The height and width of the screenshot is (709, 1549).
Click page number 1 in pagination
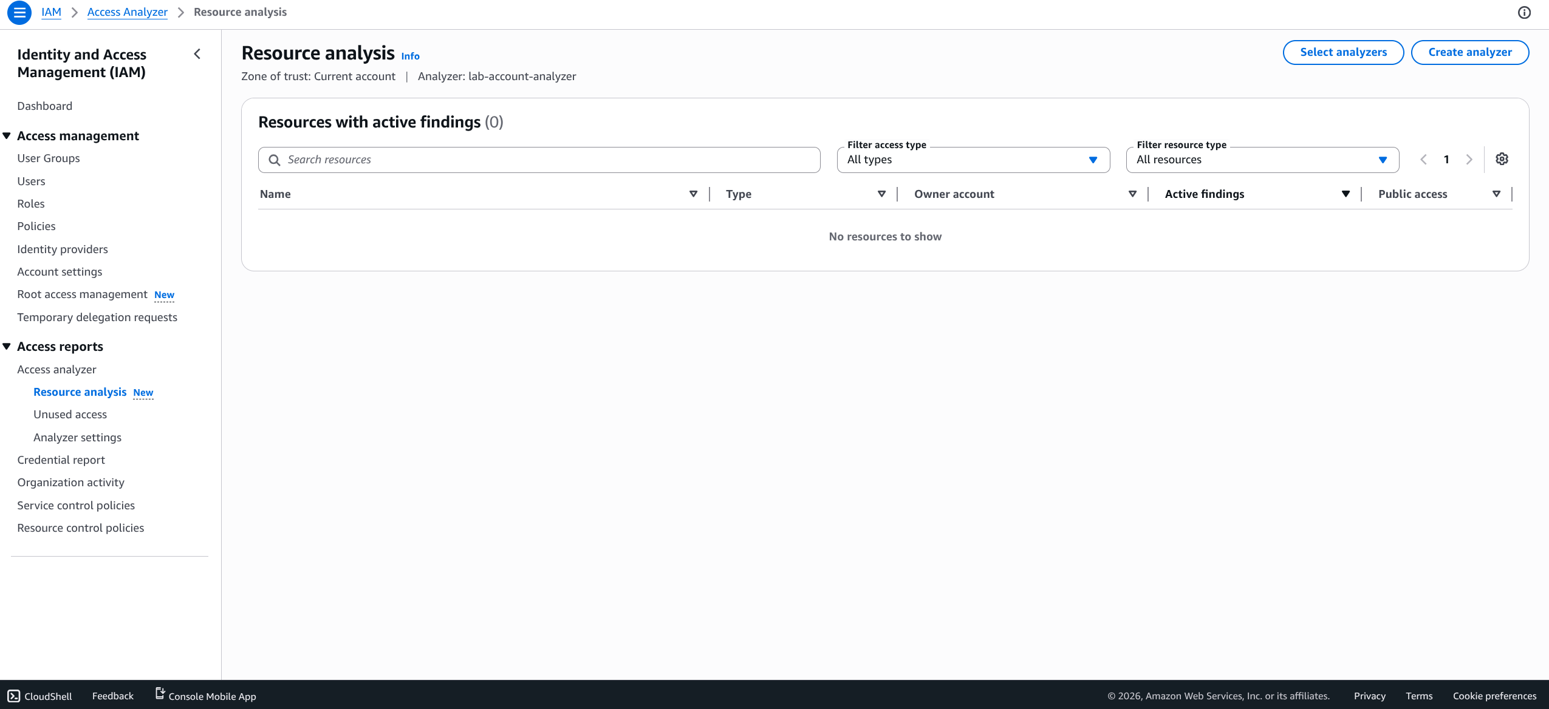(x=1446, y=160)
